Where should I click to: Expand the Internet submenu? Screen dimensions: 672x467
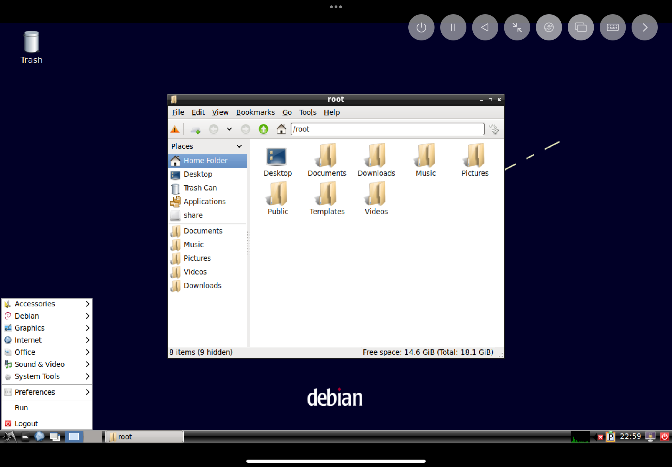pos(47,340)
